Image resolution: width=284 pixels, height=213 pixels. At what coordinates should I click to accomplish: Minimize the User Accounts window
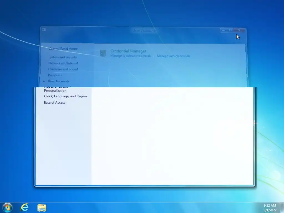(224, 30)
